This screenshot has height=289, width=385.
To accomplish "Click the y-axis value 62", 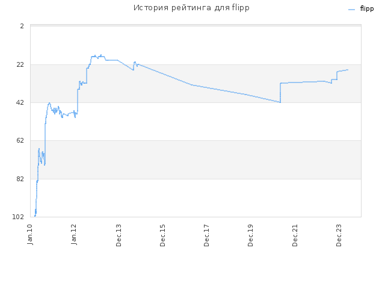I will click(x=20, y=140).
